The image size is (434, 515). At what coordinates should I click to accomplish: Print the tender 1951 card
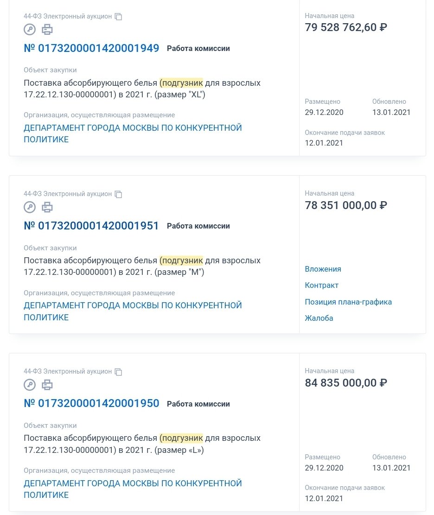pyautogui.click(x=47, y=207)
